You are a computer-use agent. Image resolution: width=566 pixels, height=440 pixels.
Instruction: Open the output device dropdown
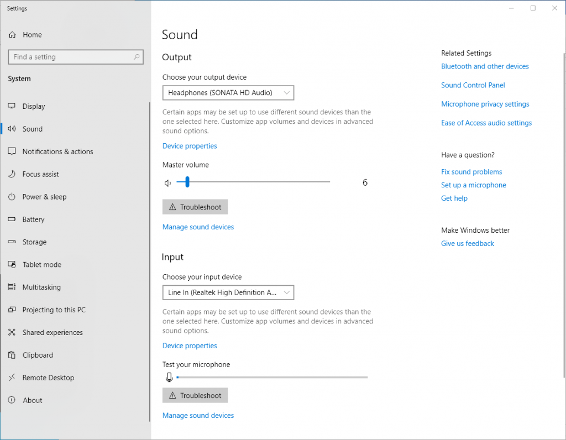pos(228,93)
